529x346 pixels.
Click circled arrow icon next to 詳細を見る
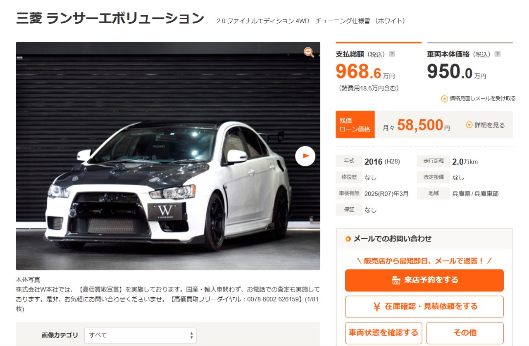point(469,125)
